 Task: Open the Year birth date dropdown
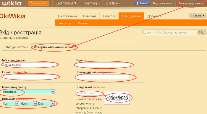point(10,104)
